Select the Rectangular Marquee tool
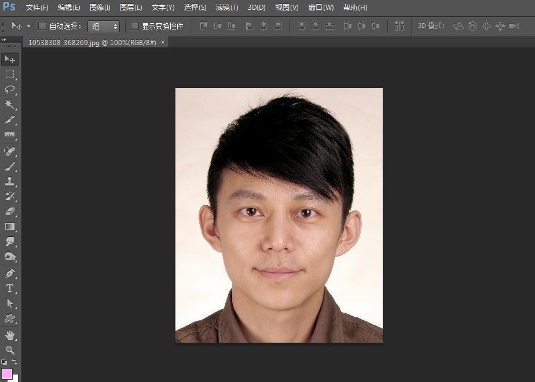 click(9, 74)
